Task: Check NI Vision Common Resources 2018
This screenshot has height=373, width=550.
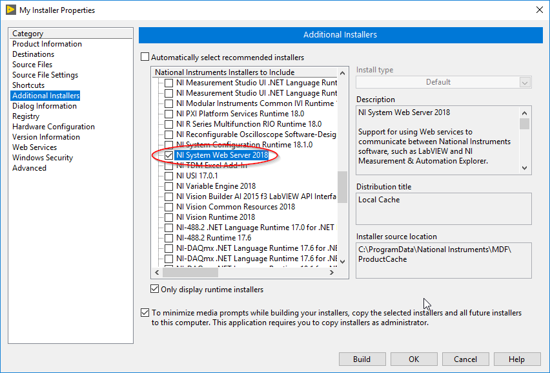Action: 168,208
